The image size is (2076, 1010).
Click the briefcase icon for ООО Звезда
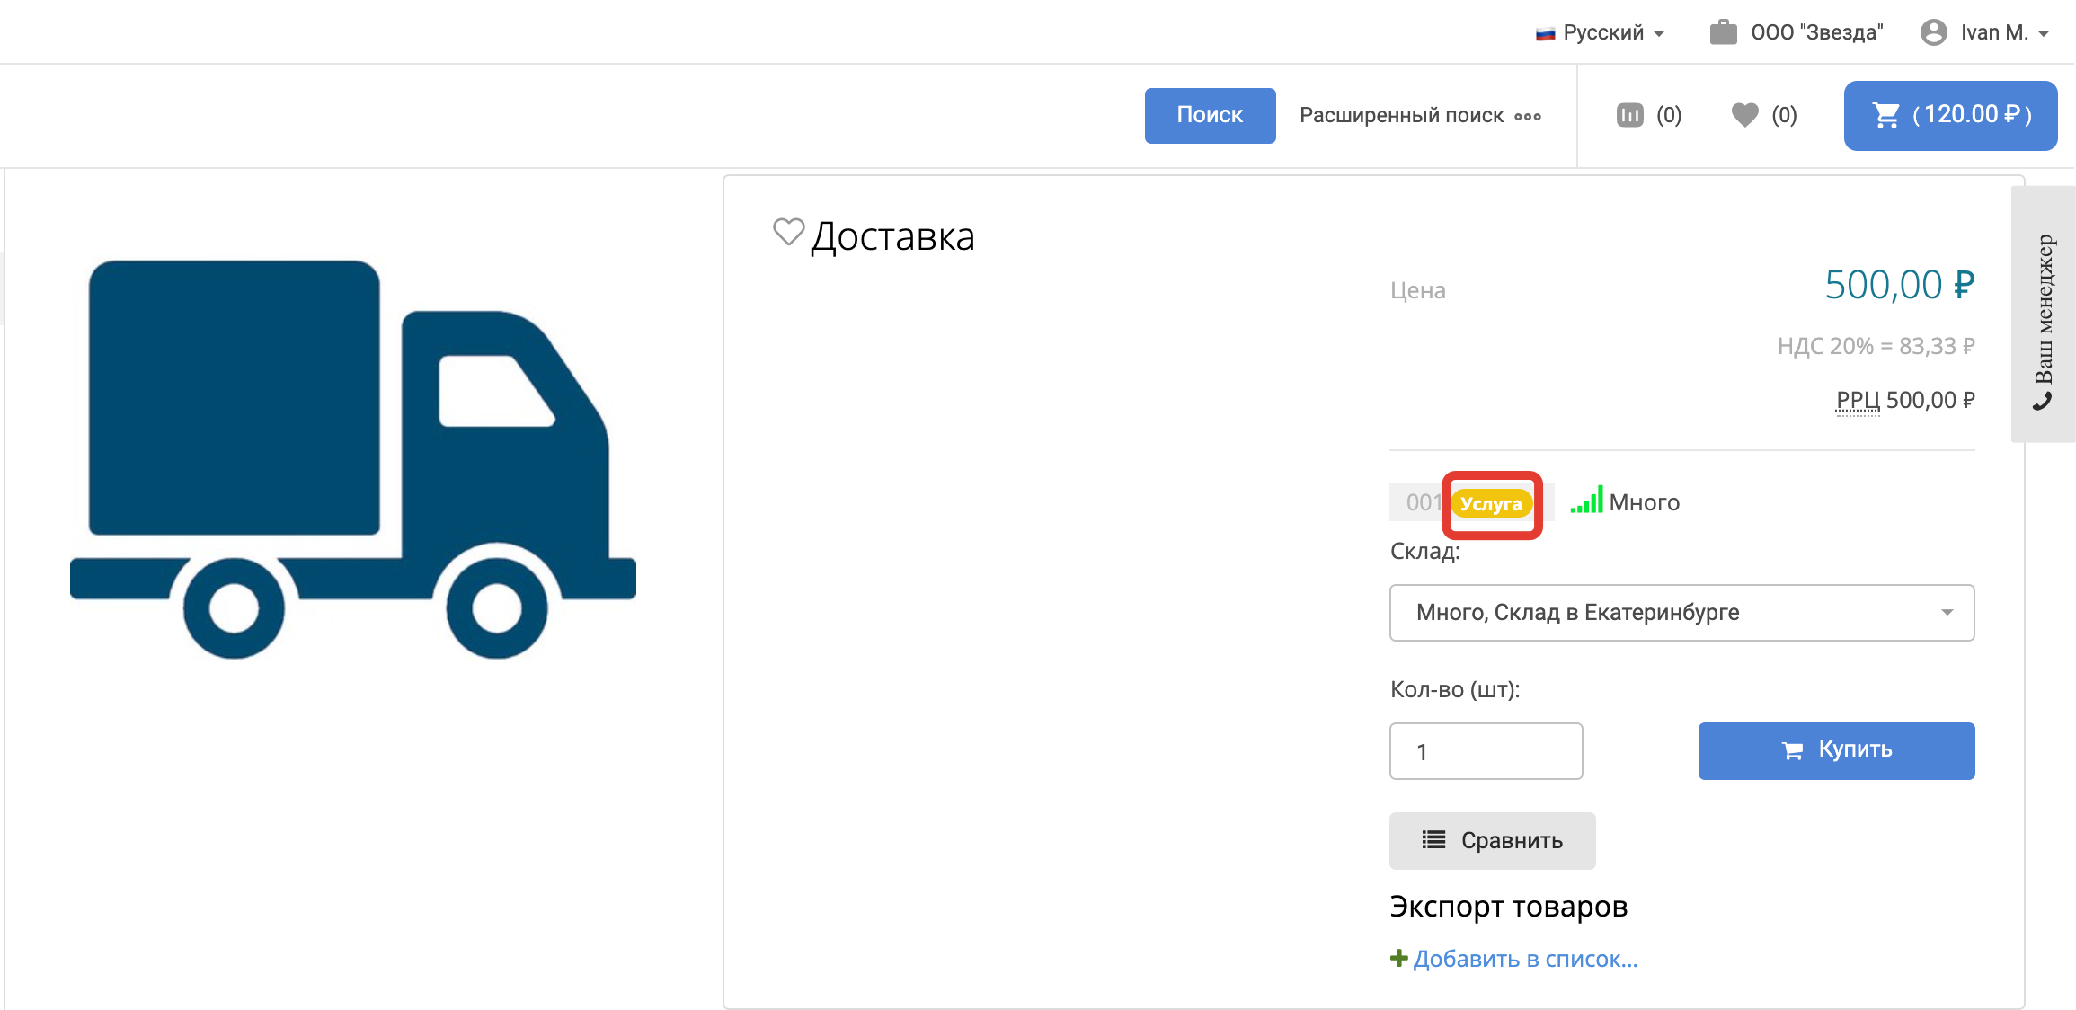pyautogui.click(x=1723, y=32)
